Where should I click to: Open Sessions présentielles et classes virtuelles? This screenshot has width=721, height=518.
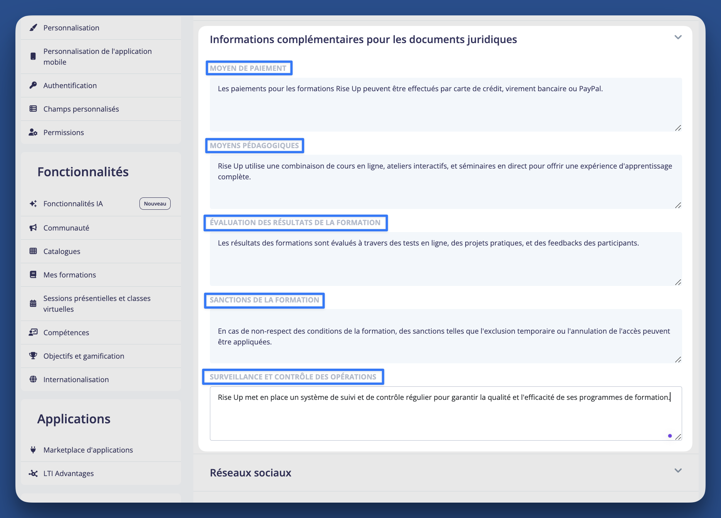[x=101, y=304]
